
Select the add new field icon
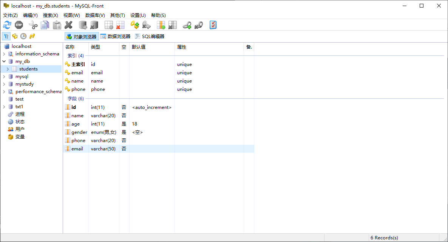pos(161,25)
